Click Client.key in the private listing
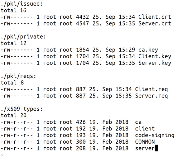The image size is (187, 157). [x=155, y=56]
